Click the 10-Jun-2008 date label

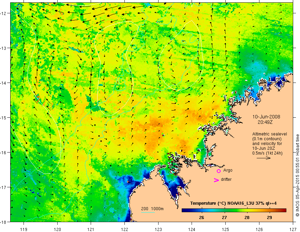(x=266, y=117)
